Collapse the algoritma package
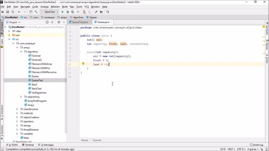Viewport: 269px width, 151px height. coord(21,52)
